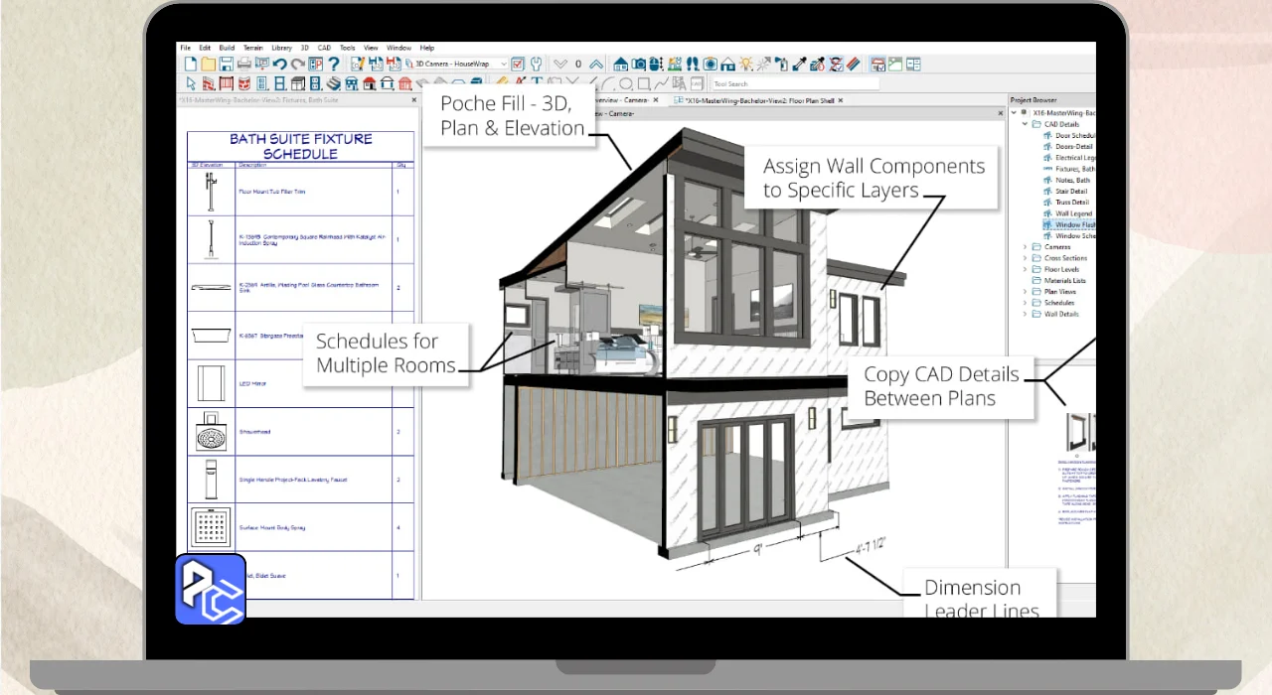Undo the last action
Viewport: 1272px width, 695px height.
280,64
